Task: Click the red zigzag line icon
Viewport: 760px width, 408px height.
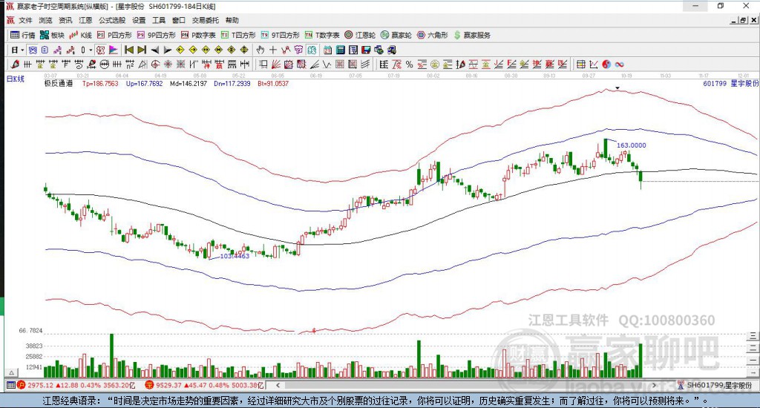Action: point(71,50)
